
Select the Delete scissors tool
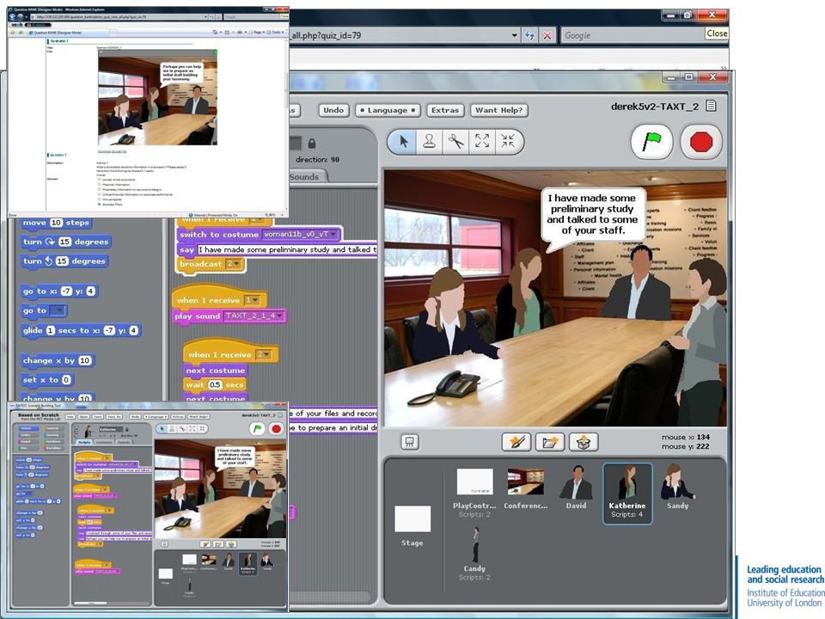[455, 141]
